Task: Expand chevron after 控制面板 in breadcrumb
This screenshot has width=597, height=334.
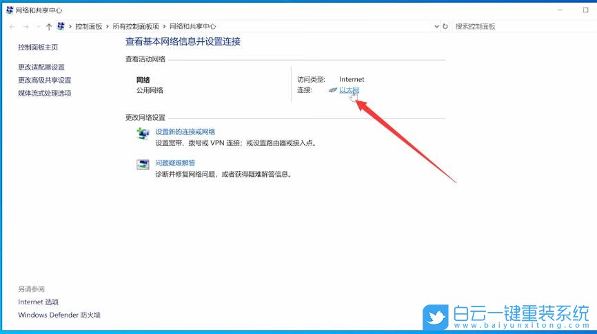Action: pyautogui.click(x=108, y=26)
